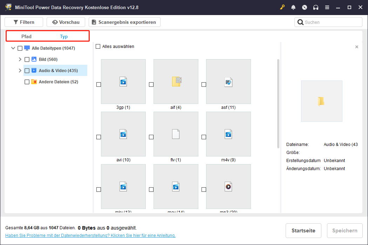The image size is (368, 245).
Task: Open the data recovery help link
Action: tap(90, 236)
